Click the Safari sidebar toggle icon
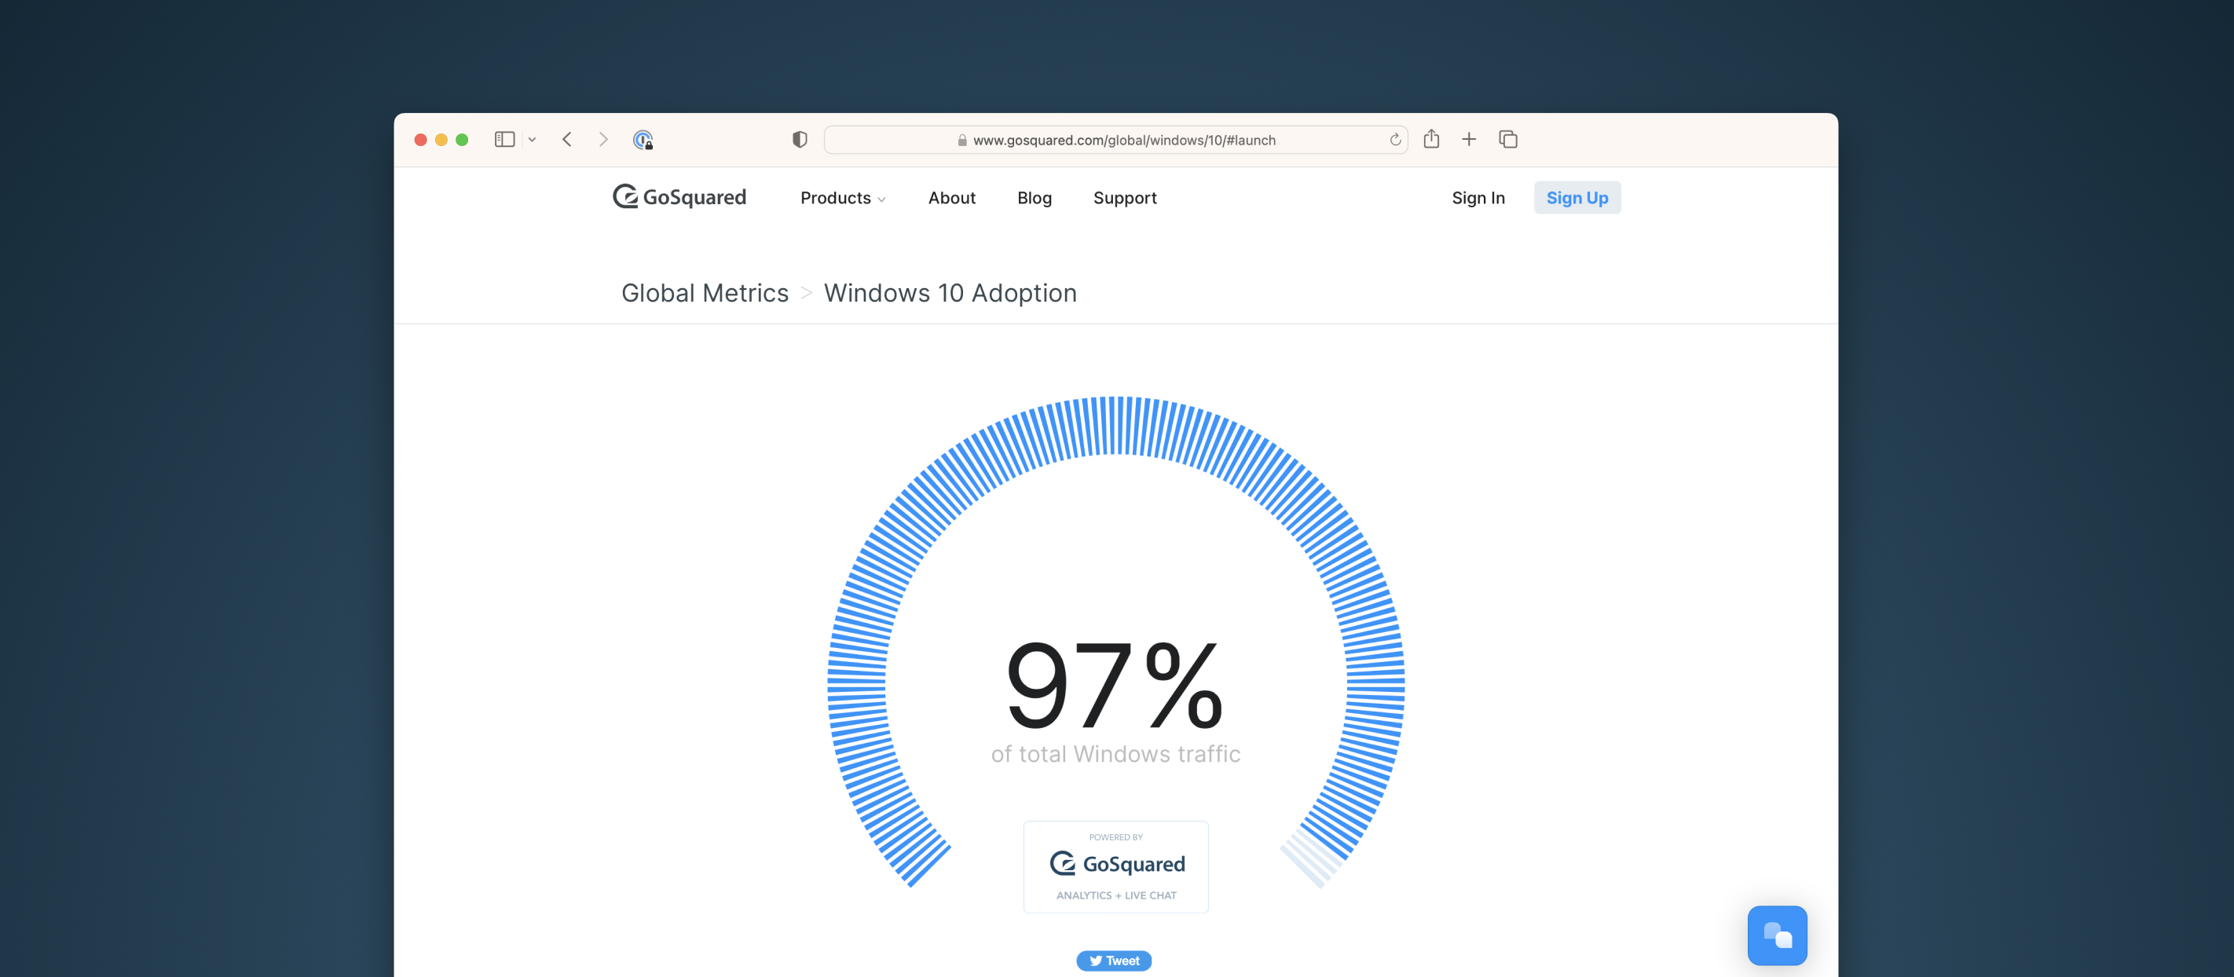Viewport: 2234px width, 977px height. click(x=505, y=140)
